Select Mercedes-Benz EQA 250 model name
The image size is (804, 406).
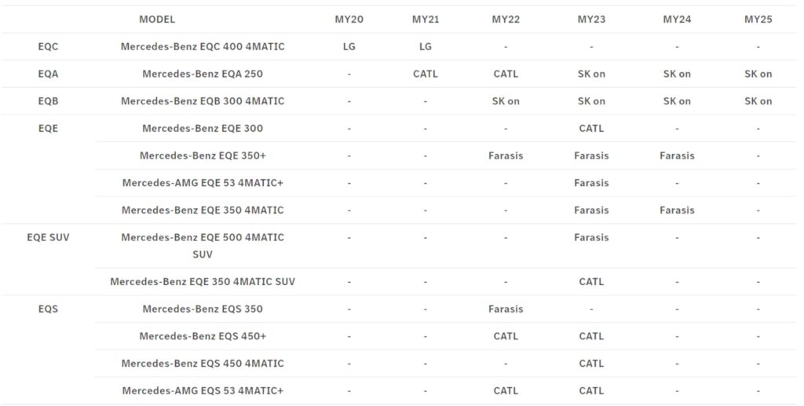click(203, 74)
